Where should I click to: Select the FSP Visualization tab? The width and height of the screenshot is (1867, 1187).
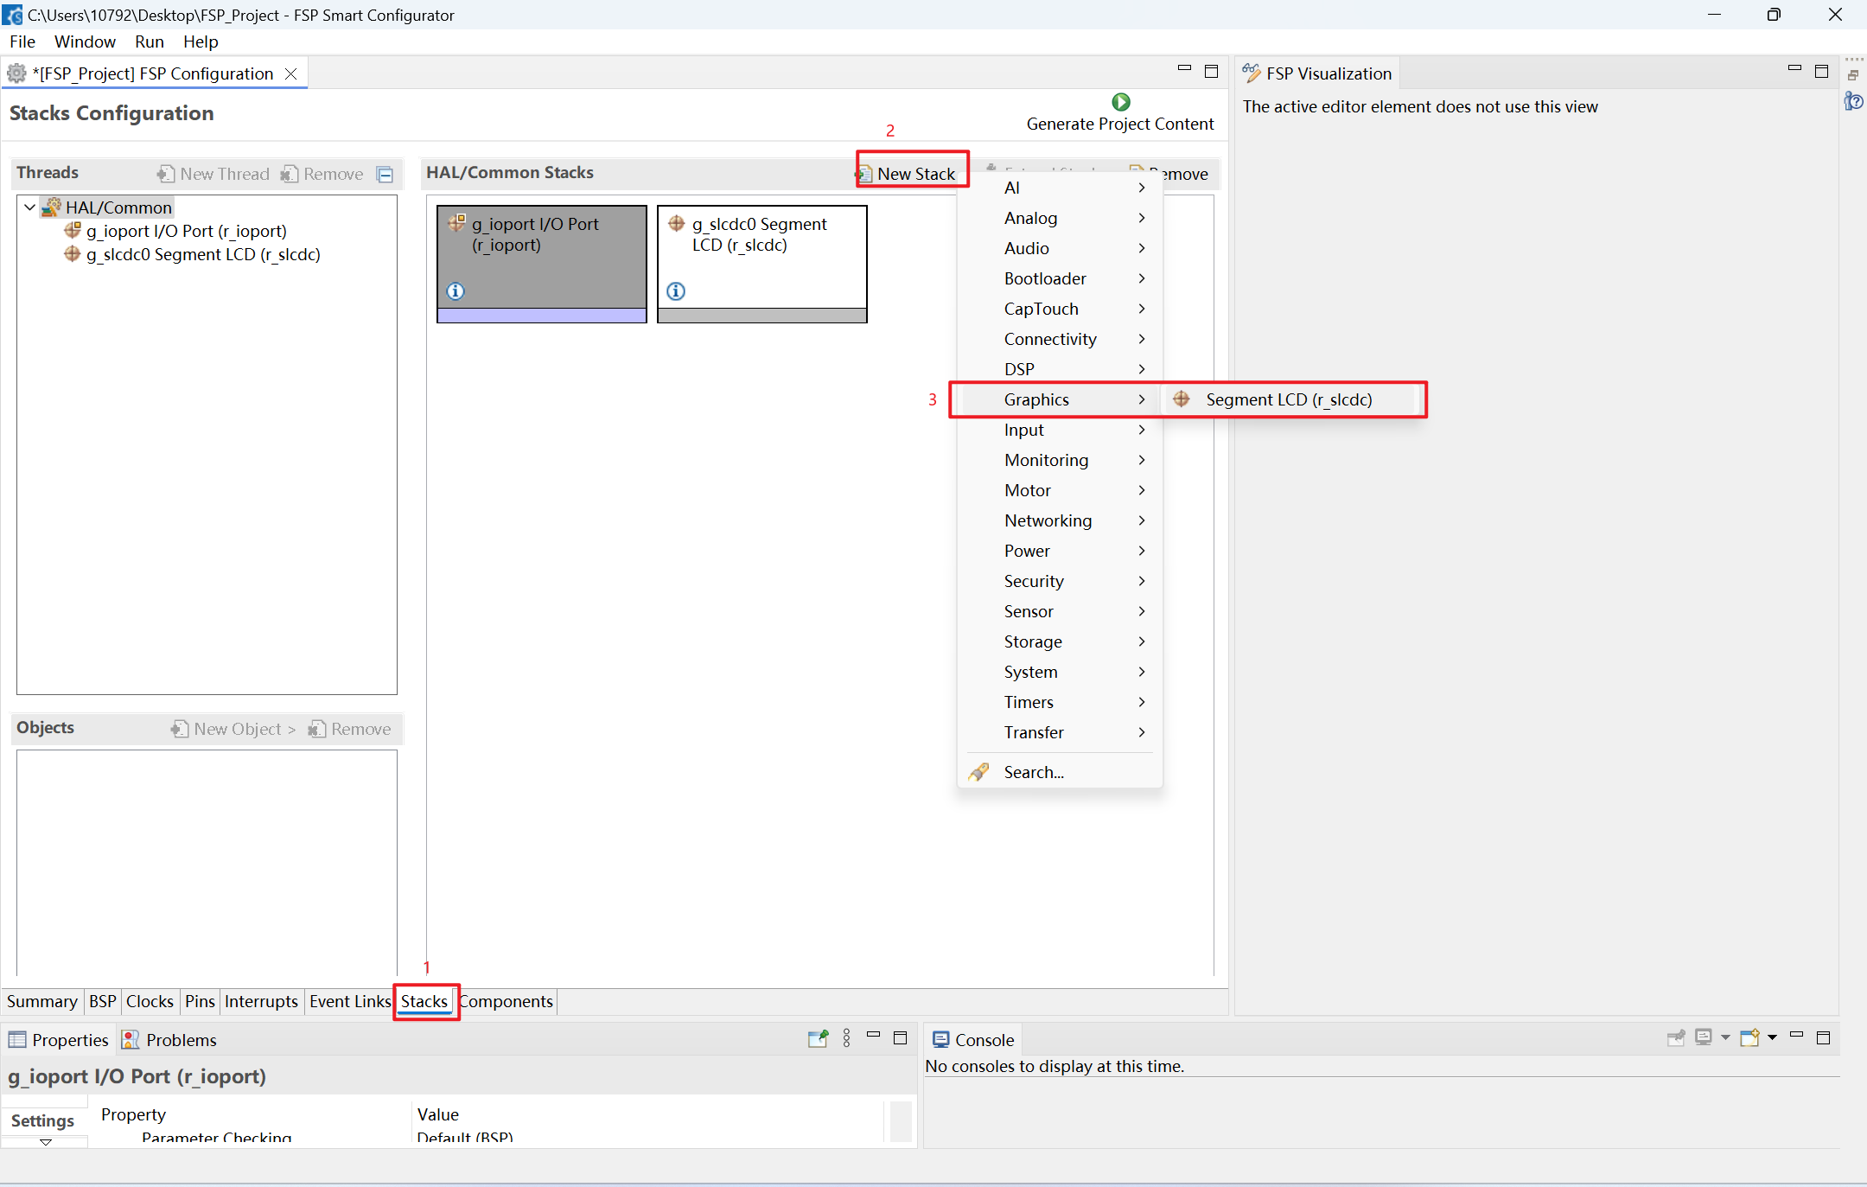[1318, 73]
